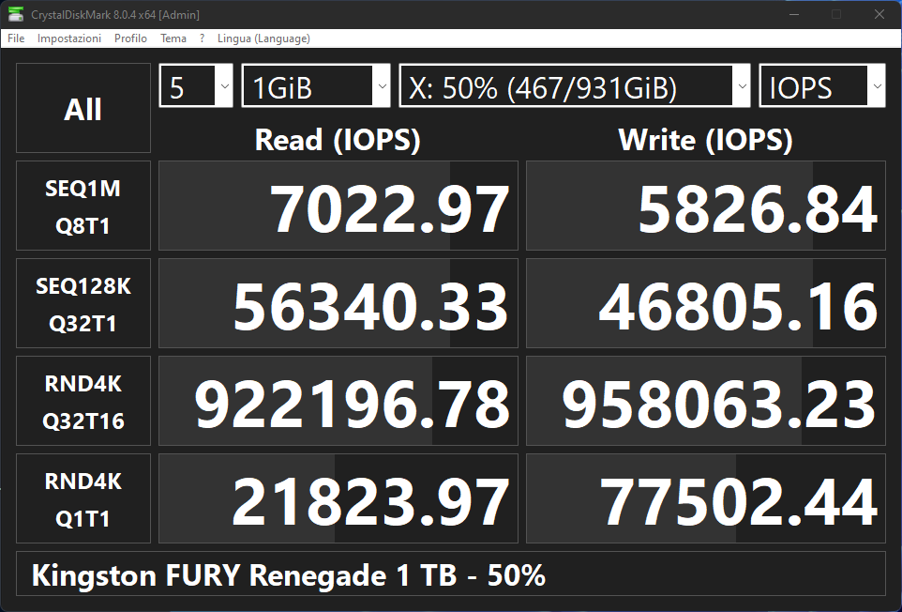The width and height of the screenshot is (902, 612).
Task: Open the Impostazioni menu
Action: tap(69, 38)
